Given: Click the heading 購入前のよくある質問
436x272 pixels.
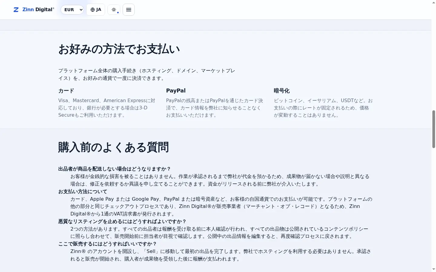Looking at the screenshot, I should [114, 147].
